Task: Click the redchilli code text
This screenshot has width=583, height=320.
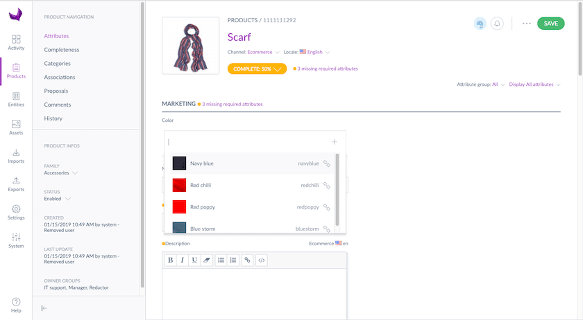Action: pos(310,185)
